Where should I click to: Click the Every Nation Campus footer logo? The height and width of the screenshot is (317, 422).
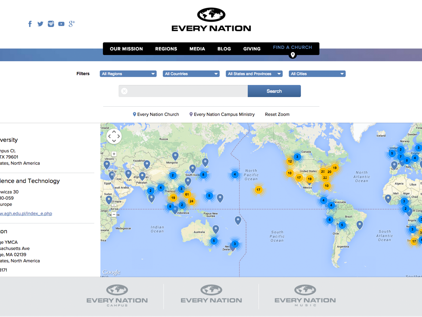(x=117, y=296)
